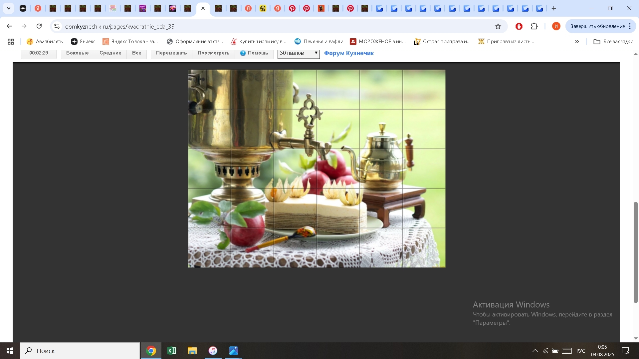Follow the Форум Кузнечик link
The image size is (639, 359).
pos(349,53)
